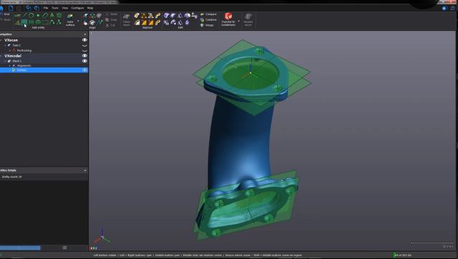Click the Merge button
Image resolution: width=458 pixels, height=259 pixels.
[x=207, y=25]
